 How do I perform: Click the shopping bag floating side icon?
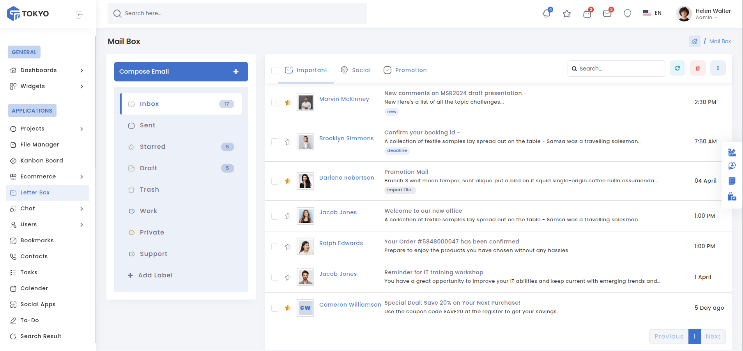tap(732, 196)
